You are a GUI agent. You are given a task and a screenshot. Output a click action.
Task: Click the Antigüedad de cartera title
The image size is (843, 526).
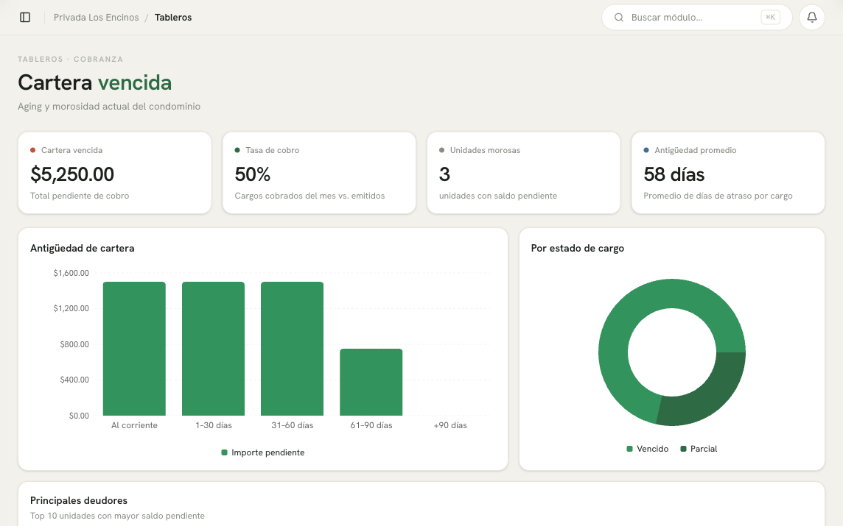pos(83,248)
